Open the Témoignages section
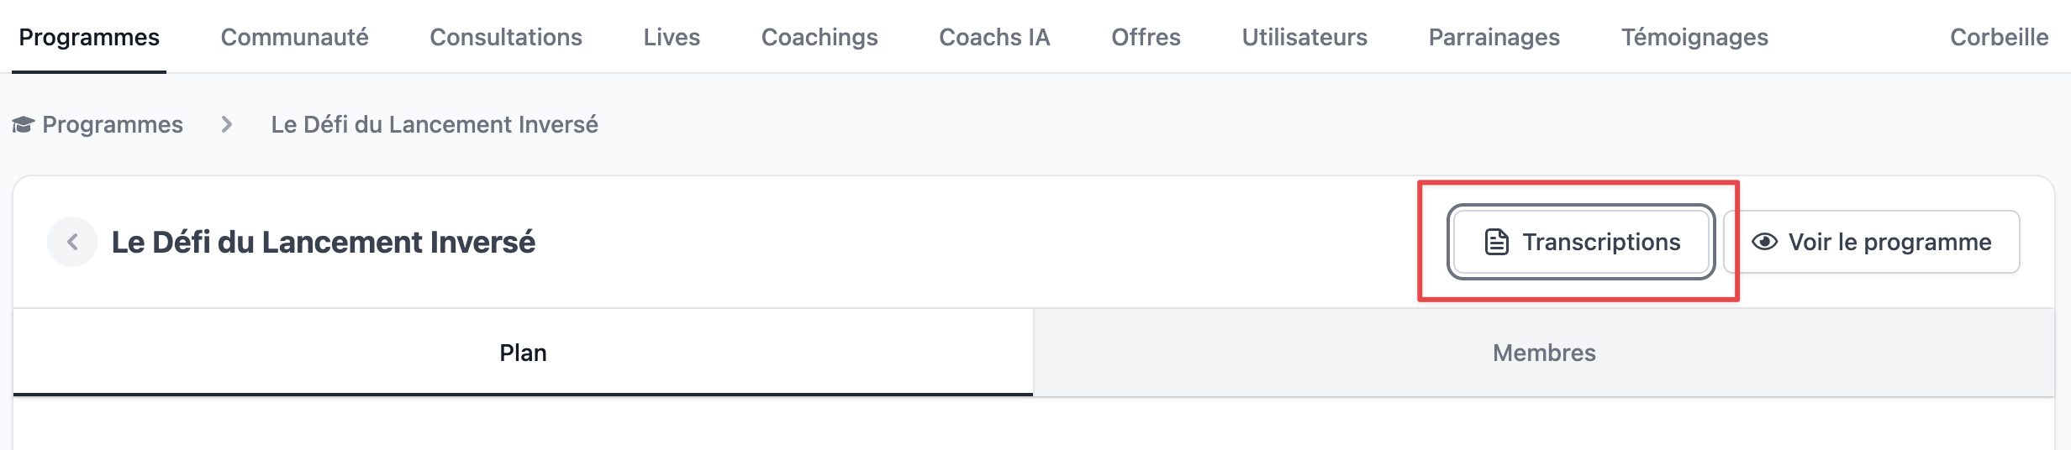2071x450 pixels. [1694, 37]
